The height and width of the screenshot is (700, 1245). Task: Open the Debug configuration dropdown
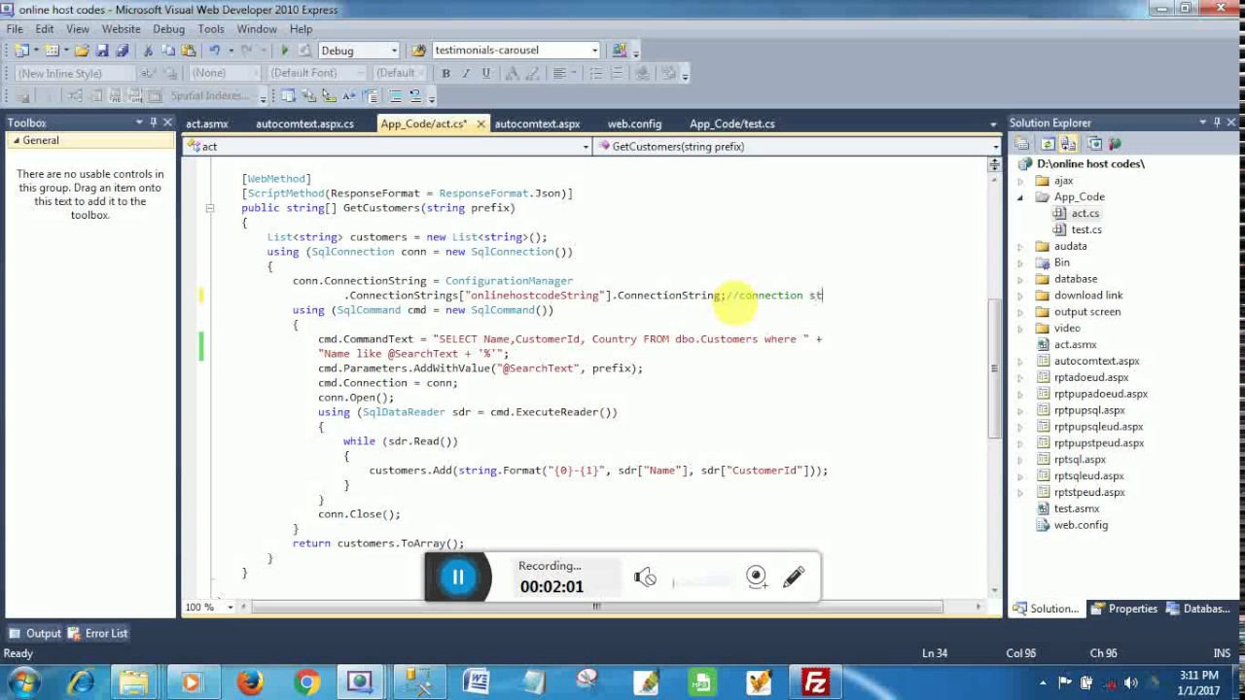pos(394,51)
